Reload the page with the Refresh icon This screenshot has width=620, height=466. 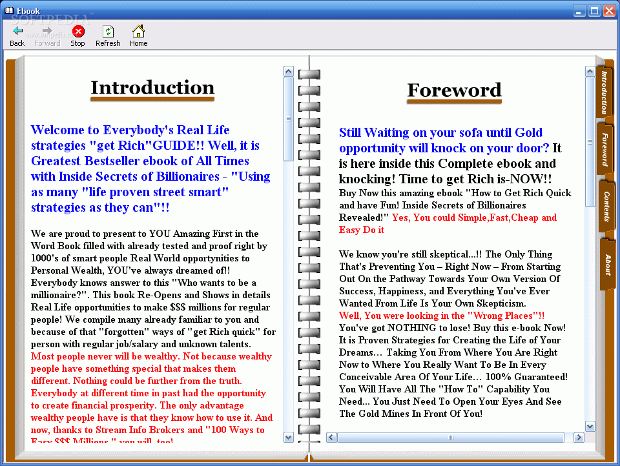click(108, 31)
